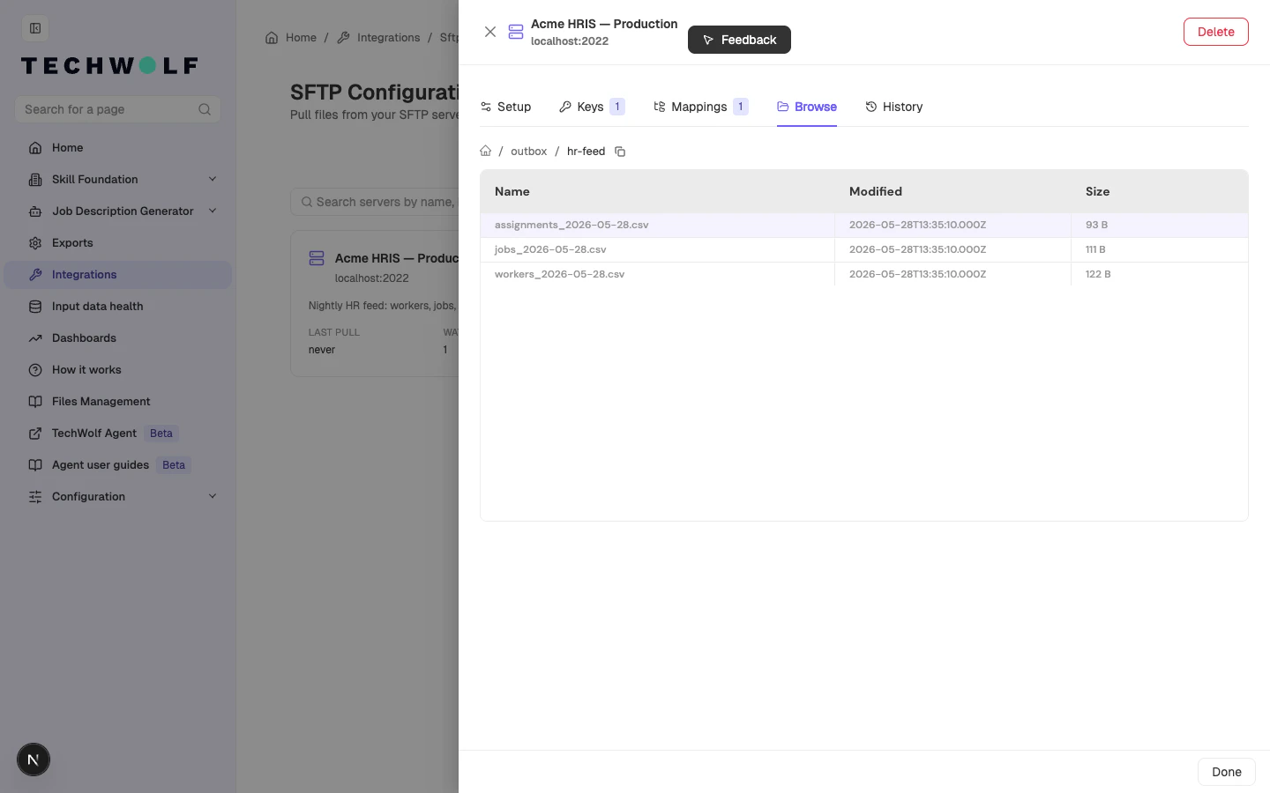The image size is (1270, 793).
Task: Focus the Search for a page field
Action: [x=117, y=109]
